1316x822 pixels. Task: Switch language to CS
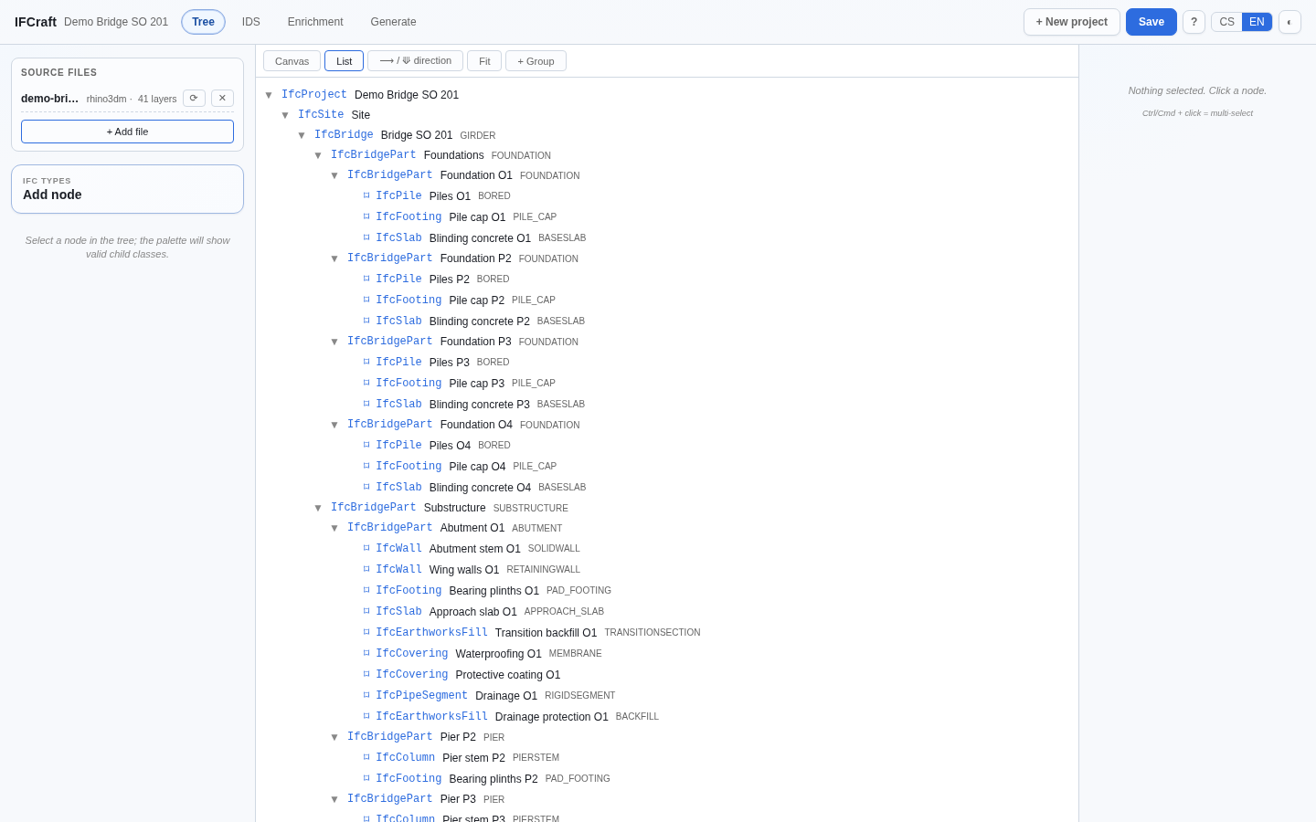[1226, 22]
